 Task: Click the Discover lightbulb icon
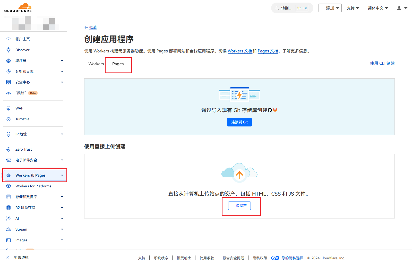click(x=8, y=50)
